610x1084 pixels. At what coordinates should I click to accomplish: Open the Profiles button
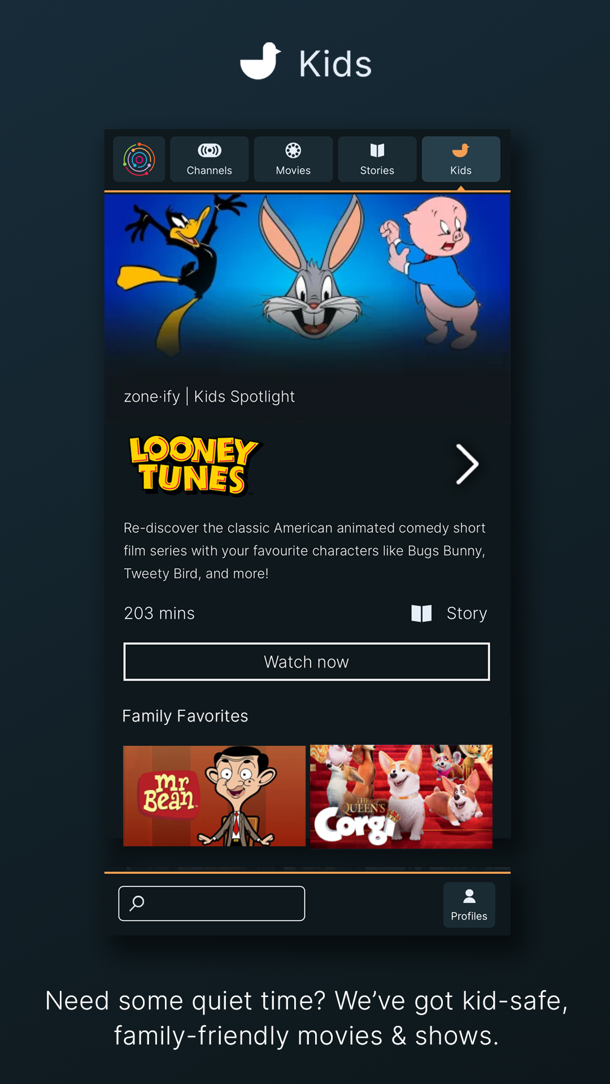469,904
